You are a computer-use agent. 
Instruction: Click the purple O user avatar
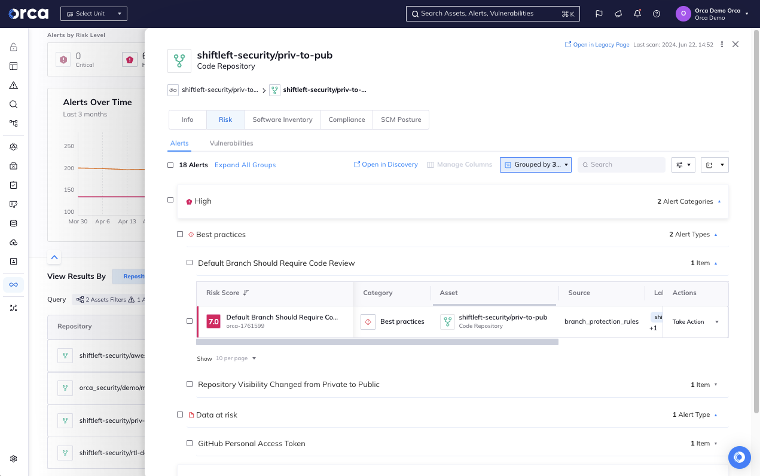[683, 14]
